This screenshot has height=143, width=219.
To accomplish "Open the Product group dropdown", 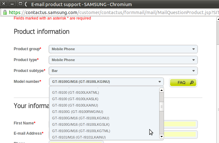I will click(123, 49).
